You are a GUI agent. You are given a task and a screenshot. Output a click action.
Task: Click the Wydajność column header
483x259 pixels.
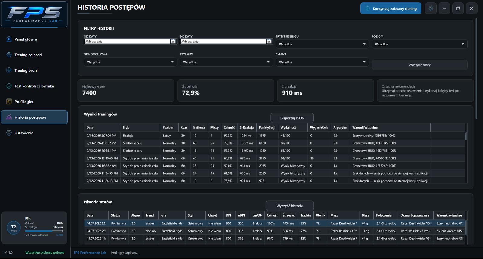click(x=293, y=127)
